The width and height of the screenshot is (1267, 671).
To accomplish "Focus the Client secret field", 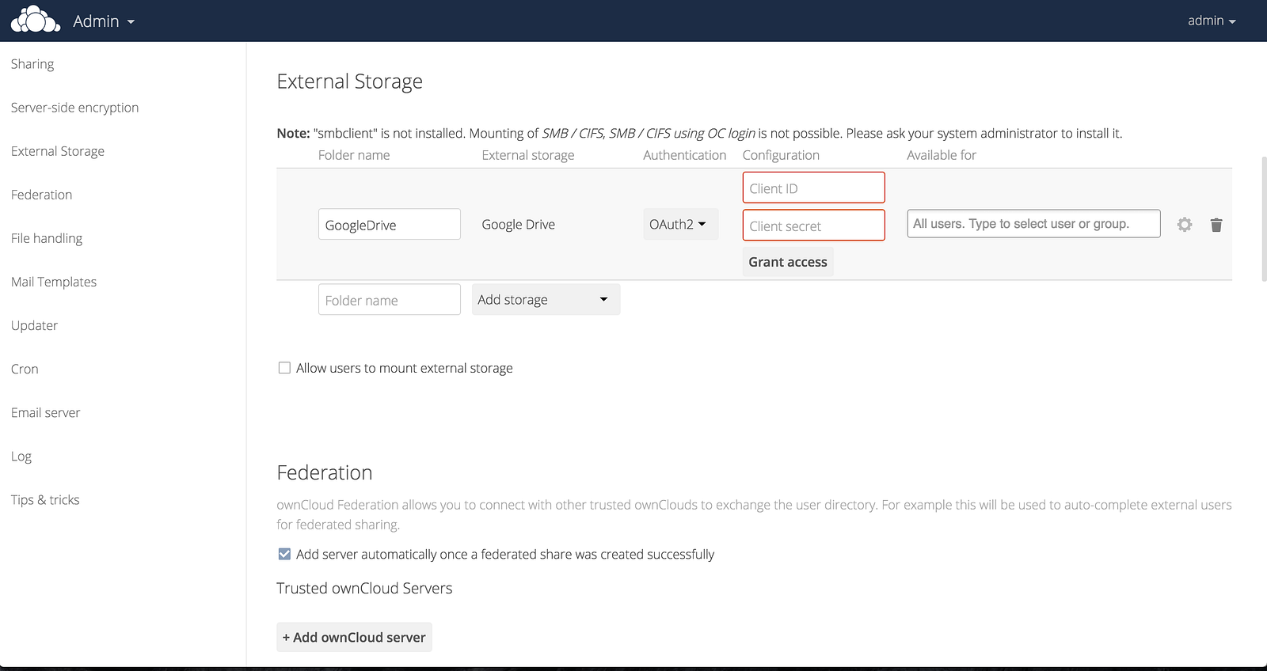I will point(813,226).
